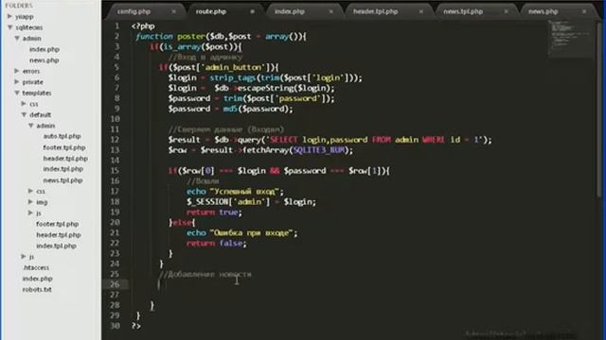The height and width of the screenshot is (340, 606).
Task: Click the SELECT keyword in query
Action: (284, 140)
